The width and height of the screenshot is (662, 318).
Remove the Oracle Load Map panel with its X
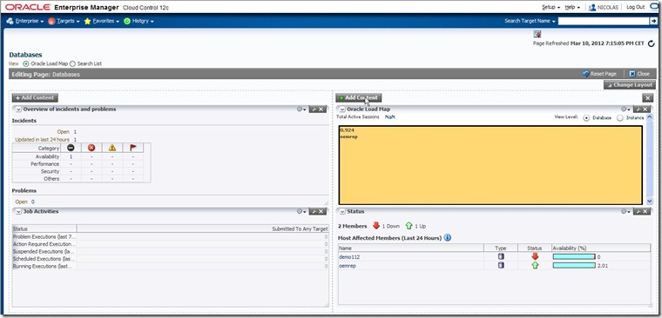click(646, 109)
